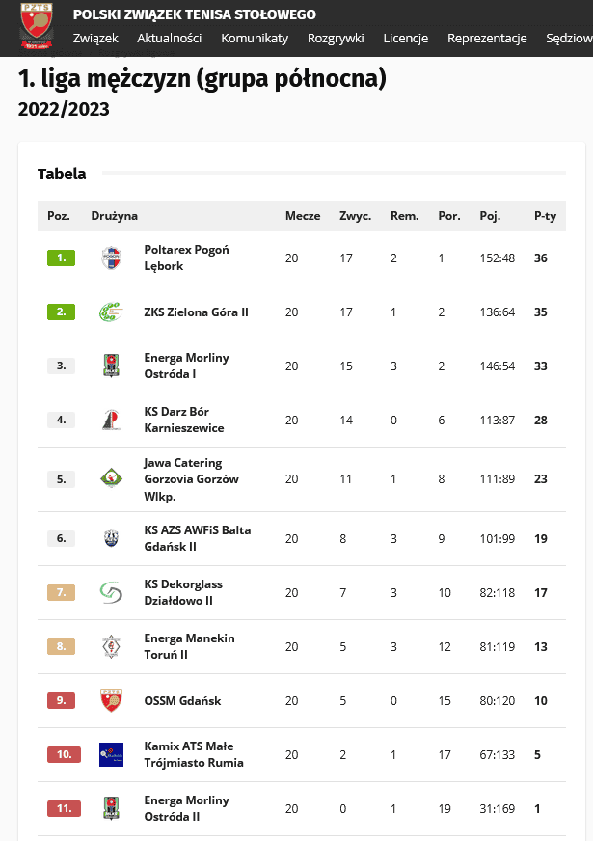Click Kamix ATS Małe Trójmiasto blue logo
The height and width of the screenshot is (841, 593).
click(x=112, y=754)
